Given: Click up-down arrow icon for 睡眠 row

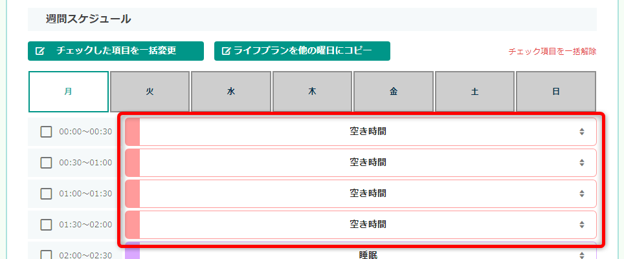Looking at the screenshot, I should tap(582, 254).
